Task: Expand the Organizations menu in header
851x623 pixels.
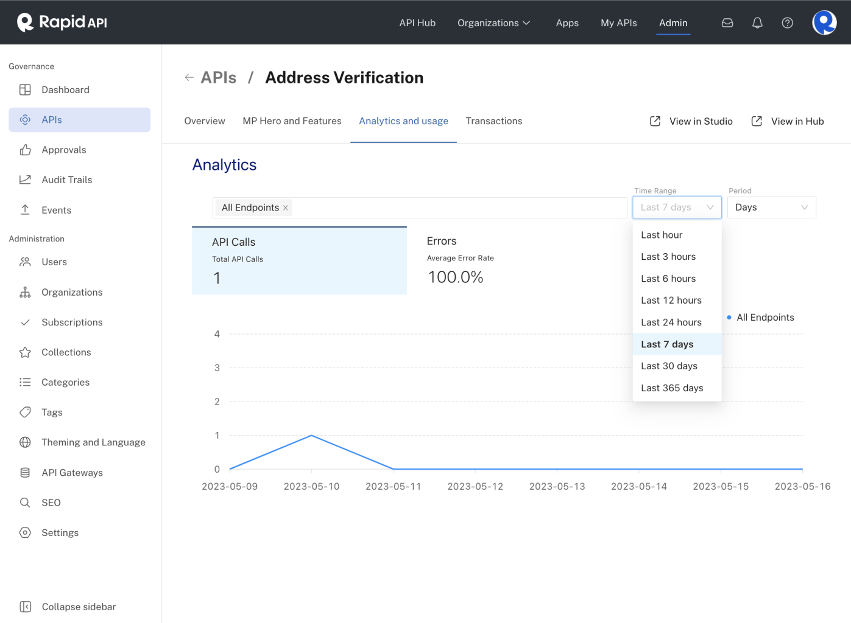Action: tap(493, 23)
